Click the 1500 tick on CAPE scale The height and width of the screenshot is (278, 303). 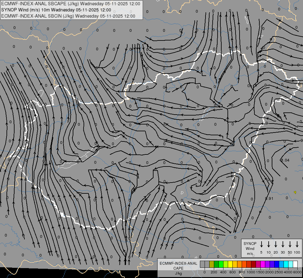point(260,272)
